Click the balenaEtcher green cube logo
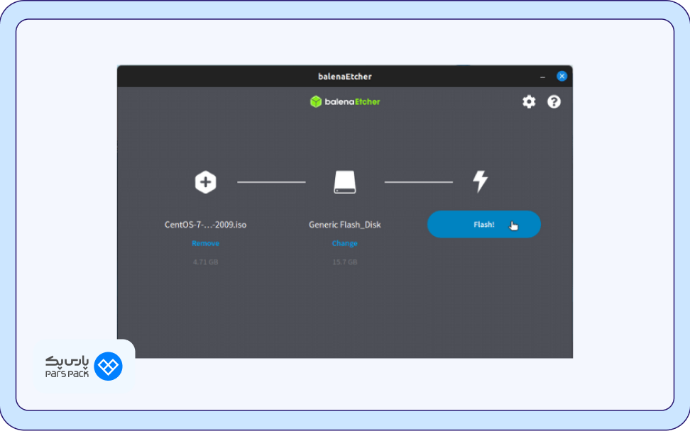The image size is (690, 431). tap(315, 102)
